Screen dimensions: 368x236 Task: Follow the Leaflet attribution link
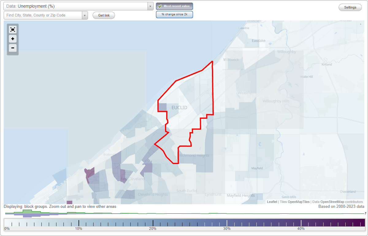point(272,202)
